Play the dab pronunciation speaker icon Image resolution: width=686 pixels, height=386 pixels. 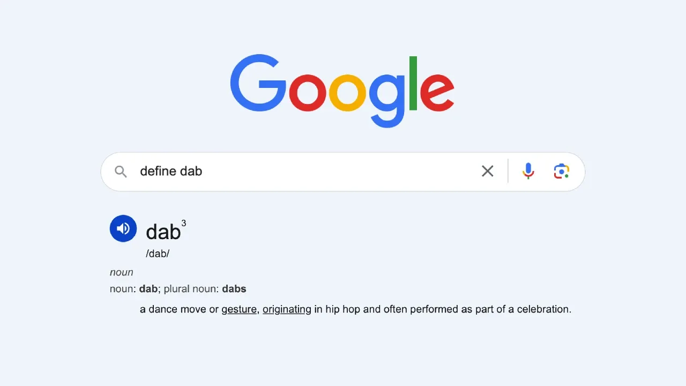pos(123,228)
